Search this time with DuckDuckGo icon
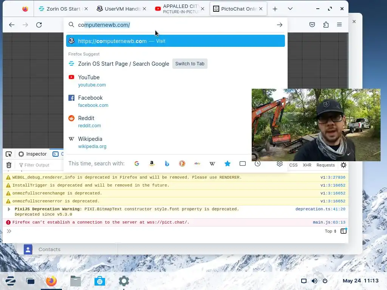The image size is (387, 290). [x=182, y=164]
